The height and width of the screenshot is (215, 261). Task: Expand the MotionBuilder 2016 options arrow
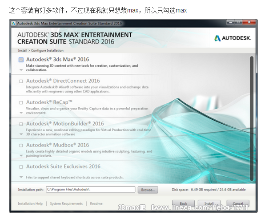21,134
